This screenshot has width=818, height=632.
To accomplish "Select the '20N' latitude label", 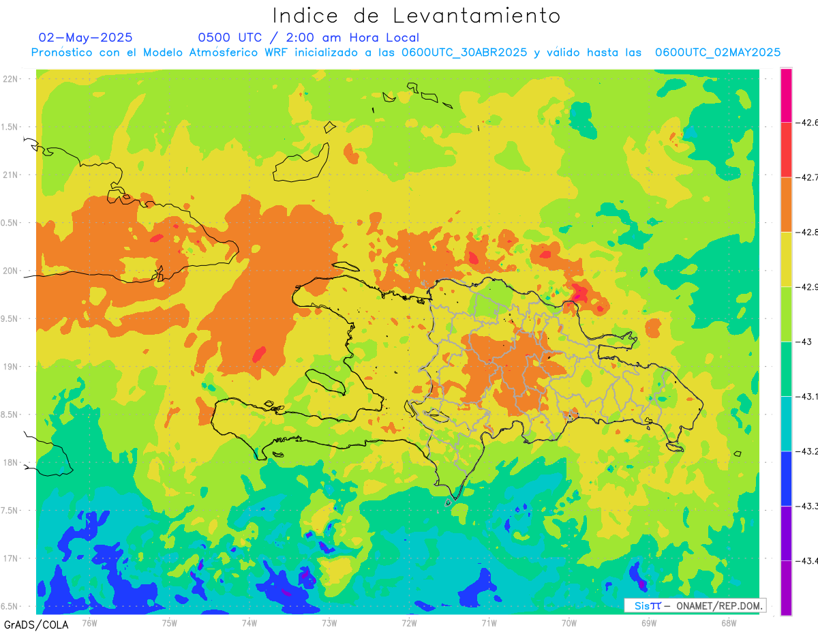I will tap(10, 271).
